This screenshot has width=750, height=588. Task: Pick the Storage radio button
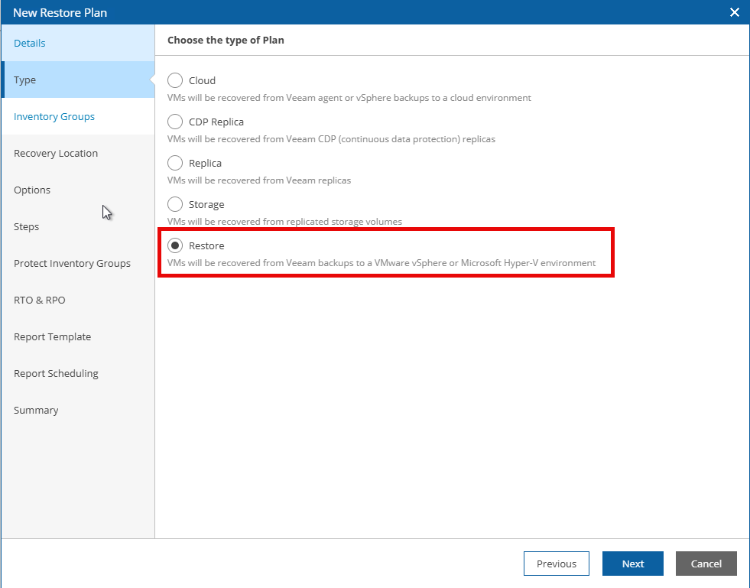pyautogui.click(x=175, y=204)
